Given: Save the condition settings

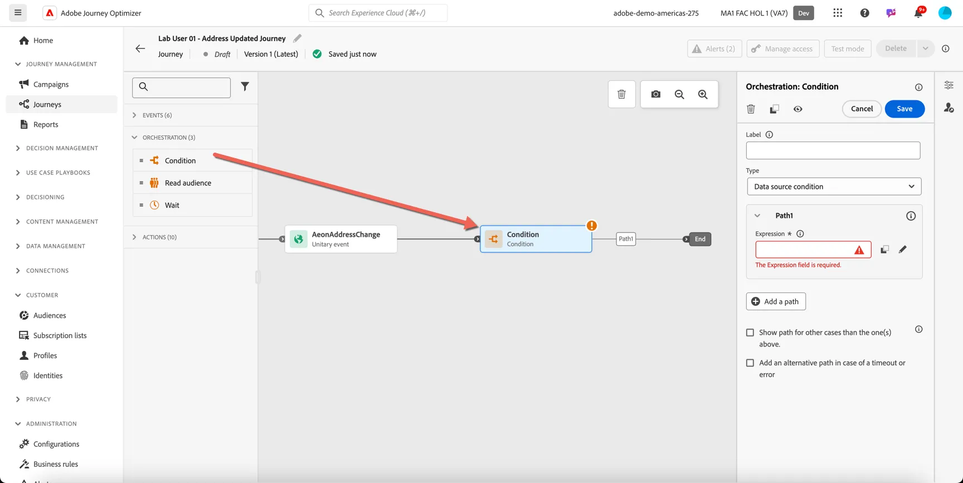Looking at the screenshot, I should tap(904, 109).
